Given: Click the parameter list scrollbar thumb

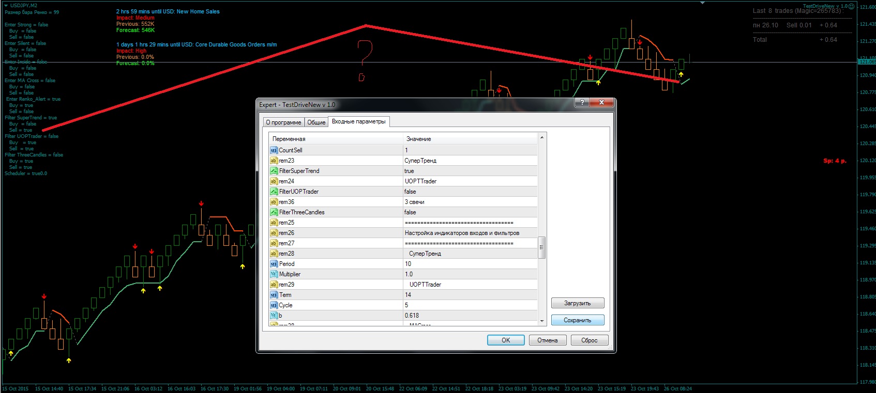Looking at the screenshot, I should click(x=542, y=247).
